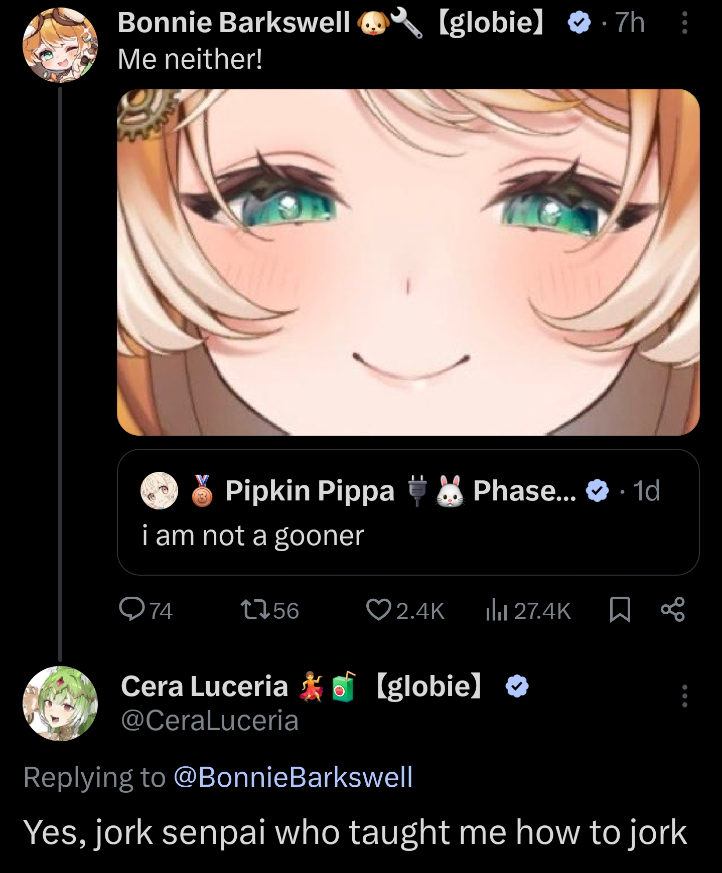Click the reply icon with 74 replies
The height and width of the screenshot is (873, 722).
(131, 610)
